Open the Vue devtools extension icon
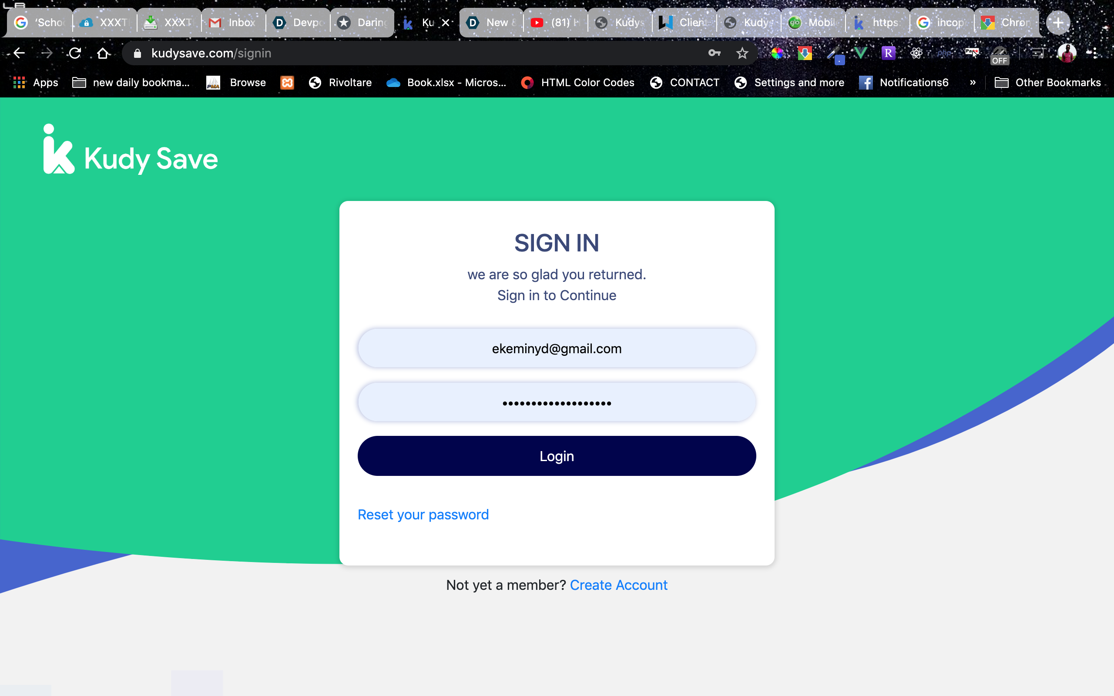The image size is (1114, 696). click(860, 53)
